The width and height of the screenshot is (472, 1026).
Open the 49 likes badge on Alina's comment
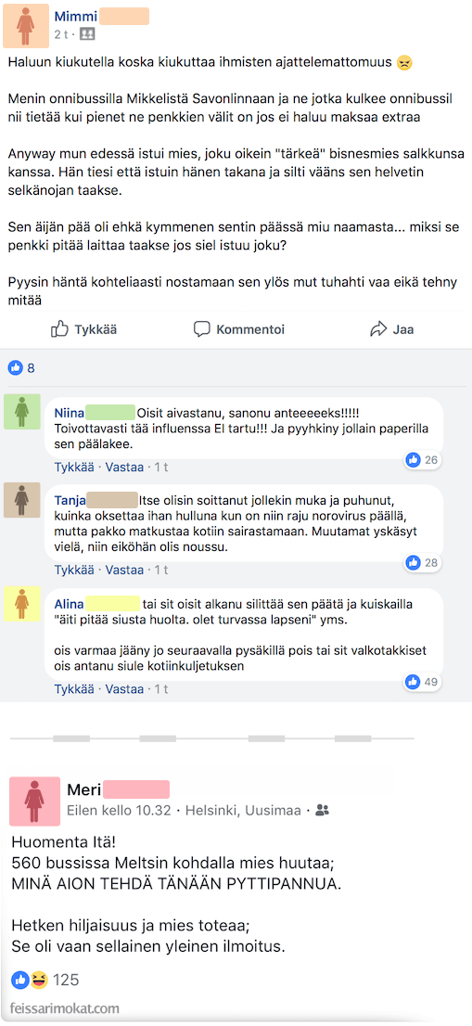point(422,682)
